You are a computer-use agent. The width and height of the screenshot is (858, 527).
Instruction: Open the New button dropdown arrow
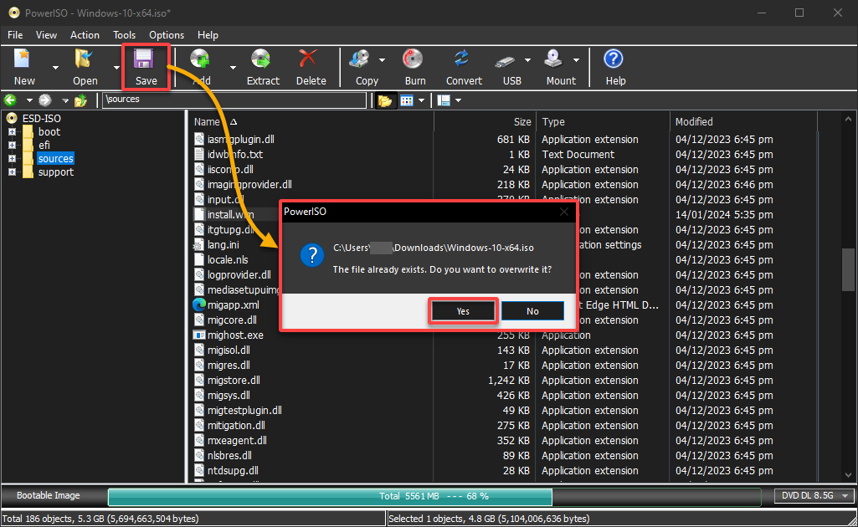coord(55,68)
